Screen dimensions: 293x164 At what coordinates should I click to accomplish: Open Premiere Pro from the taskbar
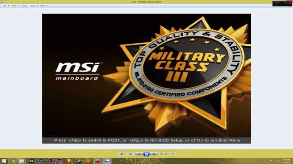(x=50, y=161)
